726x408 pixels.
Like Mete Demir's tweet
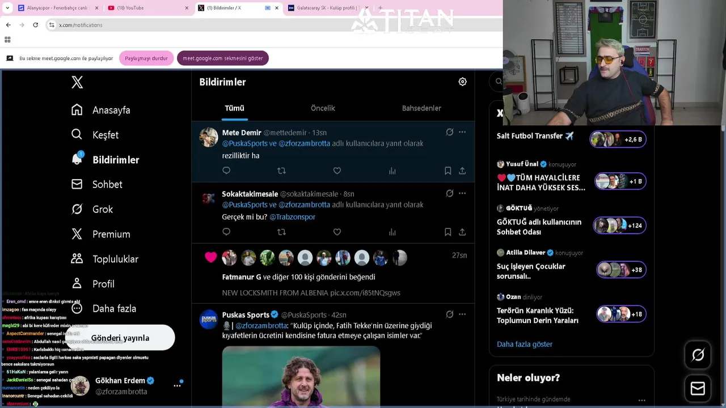click(337, 171)
